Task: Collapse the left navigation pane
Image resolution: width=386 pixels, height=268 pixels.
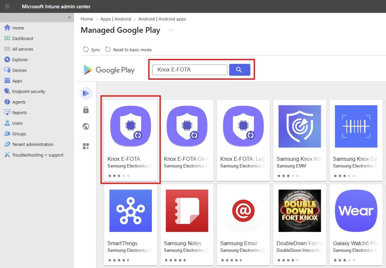Action: click(x=69, y=17)
